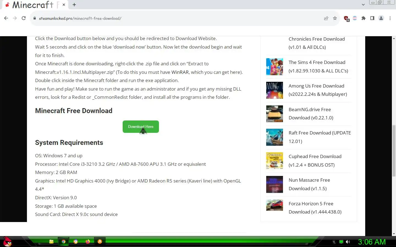396x247 pixels.
Task: Go back to the previous page
Action: tap(6, 18)
